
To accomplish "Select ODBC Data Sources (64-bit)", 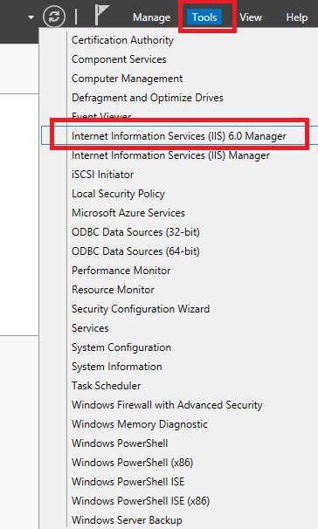I will (135, 251).
